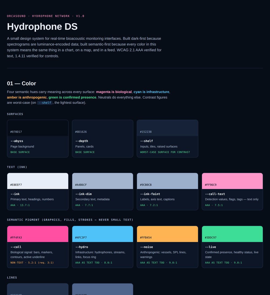Click 'magenta is biological' highlighted phrase
This screenshot has height=295, width=270.
click(x=114, y=92)
